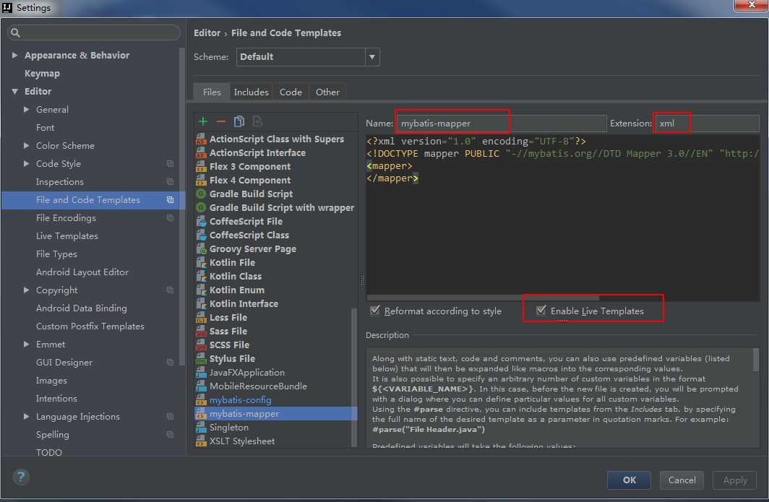Click the mybatis-config template icon

(201, 400)
